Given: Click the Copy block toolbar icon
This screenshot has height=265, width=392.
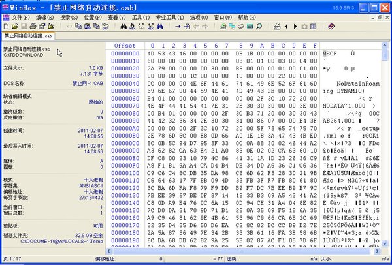Looking at the screenshot, I should (x=78, y=27).
